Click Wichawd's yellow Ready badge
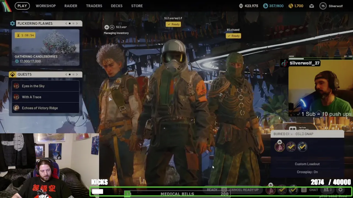Viewport: 353px width, 198px height. 233,36
